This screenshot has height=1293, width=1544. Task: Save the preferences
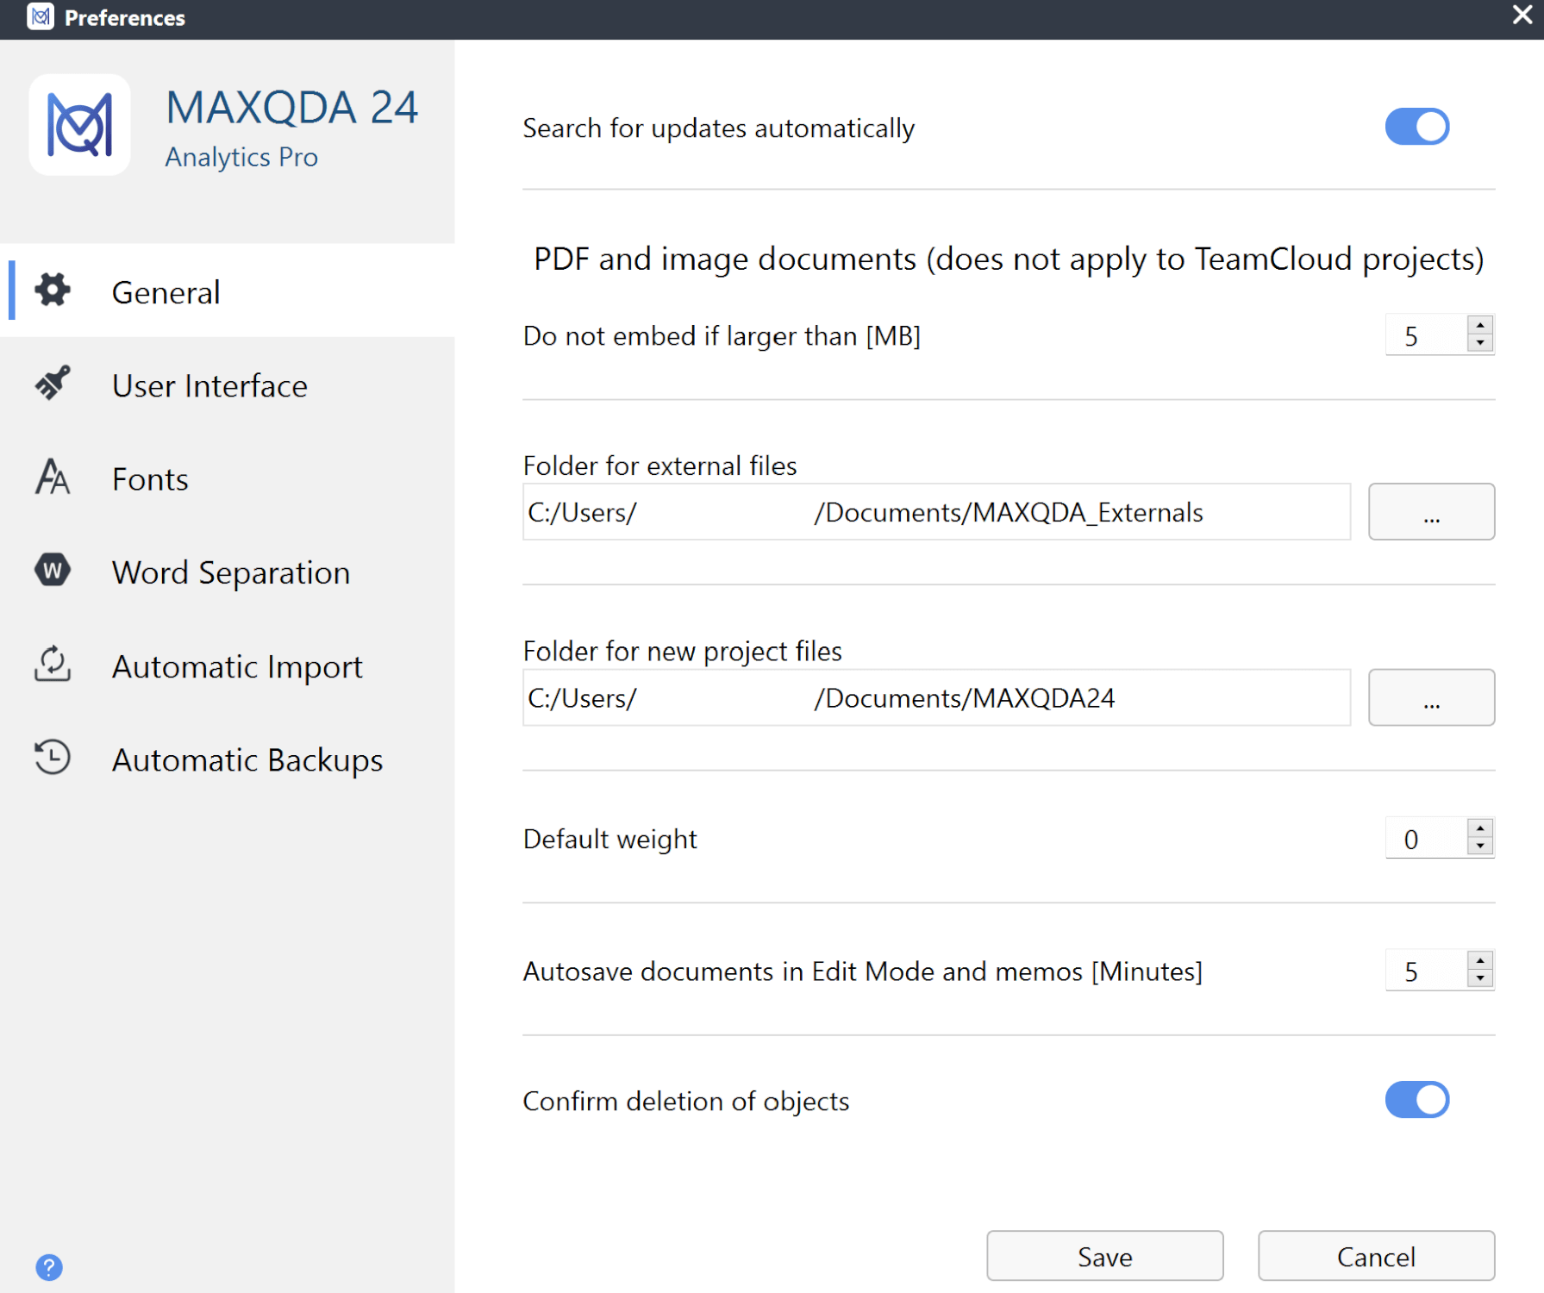point(1104,1256)
